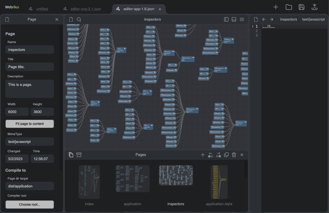This screenshot has height=213, width=329.
Task: Click the download export icon at the top right
Action: [x=314, y=7]
